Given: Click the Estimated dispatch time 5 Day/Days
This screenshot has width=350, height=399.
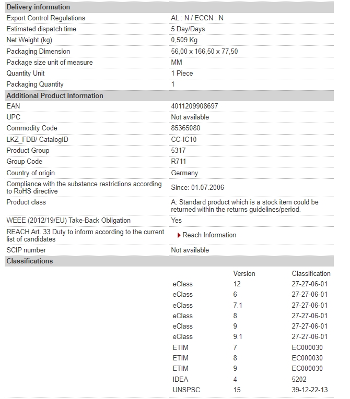Looking at the screenshot, I should (x=188, y=29).
